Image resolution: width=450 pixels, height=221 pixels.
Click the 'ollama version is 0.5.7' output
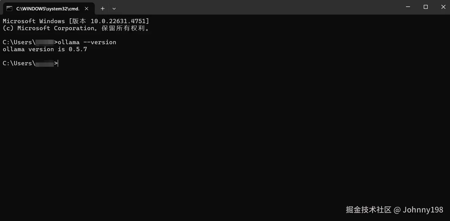pyautogui.click(x=45, y=49)
